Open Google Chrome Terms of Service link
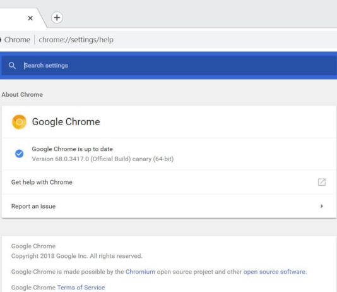The image size is (337, 292). (x=81, y=288)
